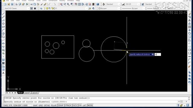
Task: Open the Modify menu
Action: (x=62, y=1)
